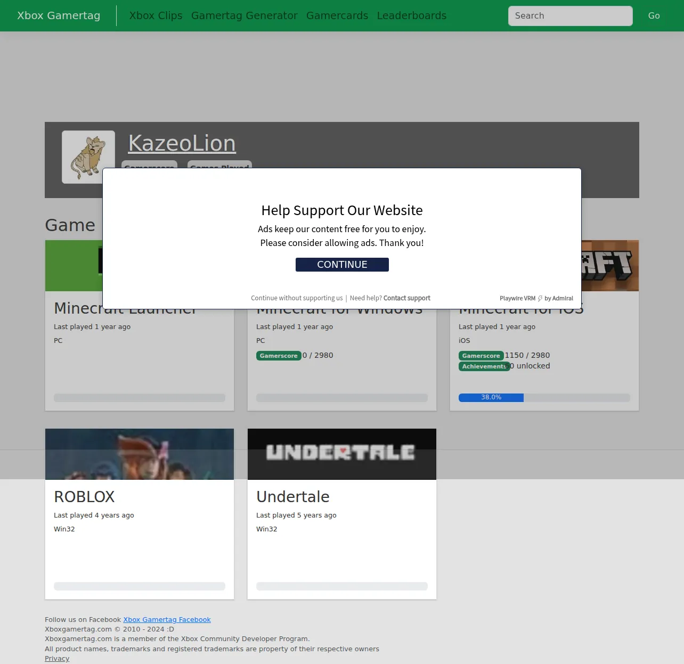
Task: Click the Minecraft for iOS banner image
Action: click(x=610, y=266)
